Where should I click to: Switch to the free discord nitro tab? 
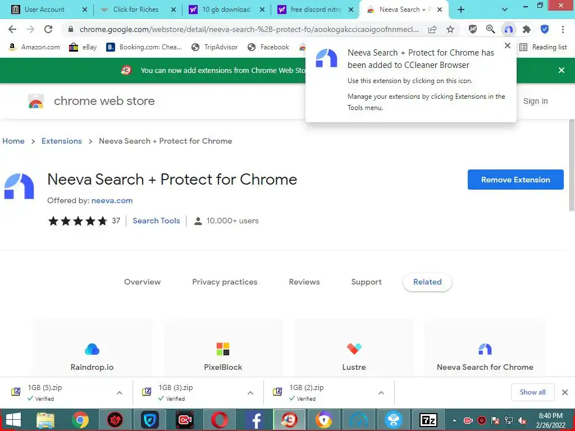click(x=316, y=10)
